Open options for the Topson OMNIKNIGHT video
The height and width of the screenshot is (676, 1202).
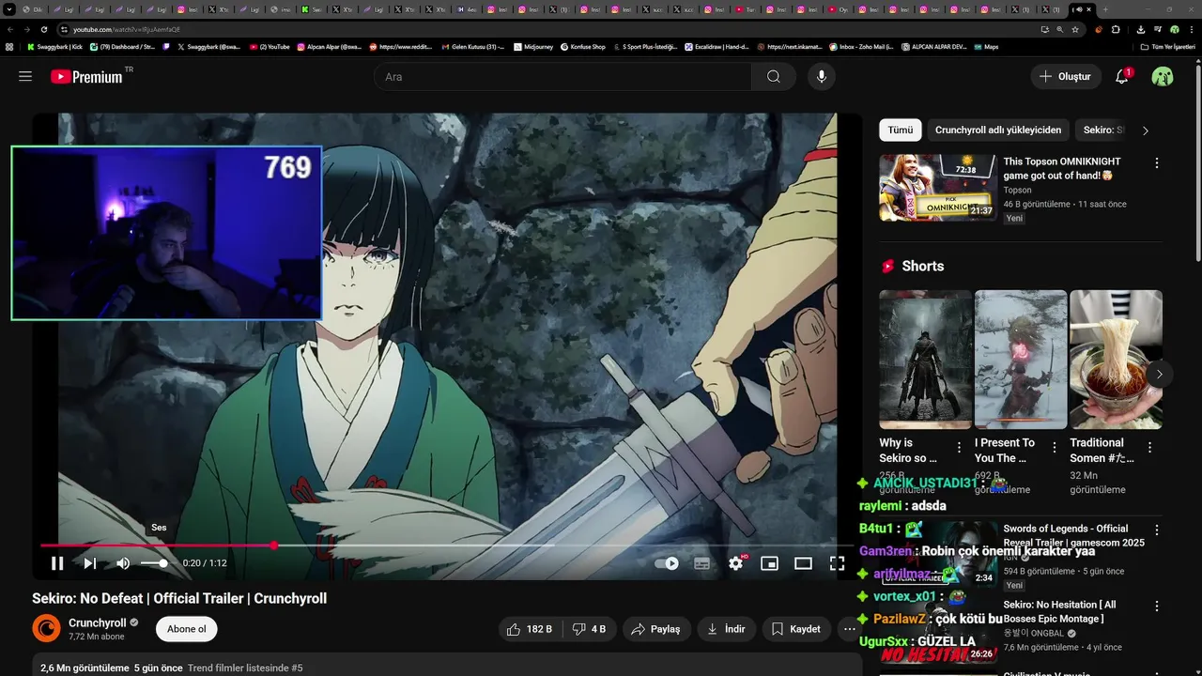click(1157, 163)
